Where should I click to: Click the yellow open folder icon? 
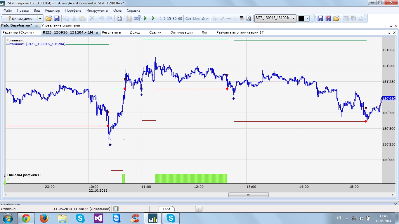click(x=48, y=18)
